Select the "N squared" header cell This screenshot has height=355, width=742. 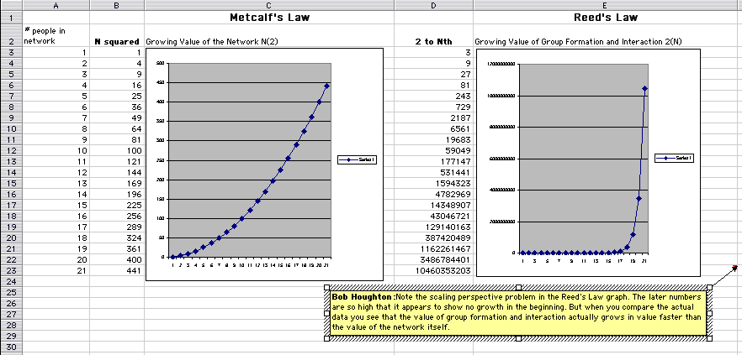(x=117, y=40)
